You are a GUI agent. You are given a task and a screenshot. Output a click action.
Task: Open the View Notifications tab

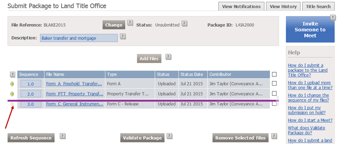click(x=241, y=6)
